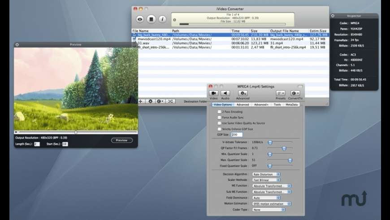Switch to the MetaData tab
Viewport: 390px width, 220px height.
click(291, 105)
